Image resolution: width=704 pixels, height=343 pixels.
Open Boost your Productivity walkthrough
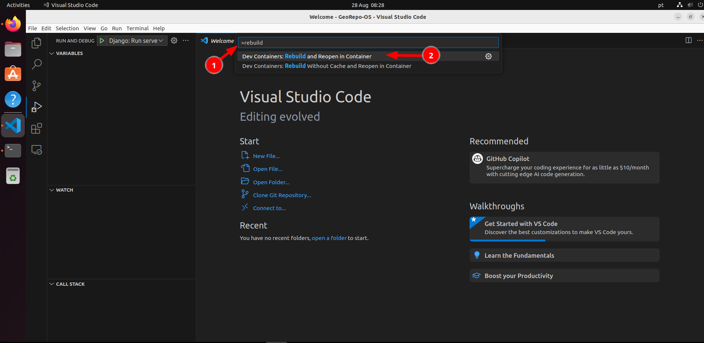click(x=564, y=275)
